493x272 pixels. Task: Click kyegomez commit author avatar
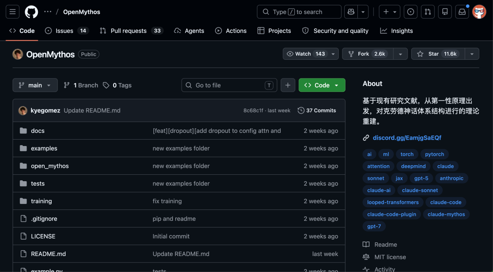23,110
